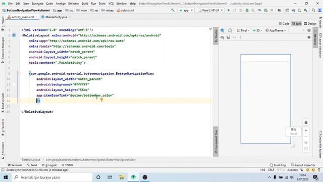Zoom out with the minus button
This screenshot has height=182, width=323.
[306, 136]
